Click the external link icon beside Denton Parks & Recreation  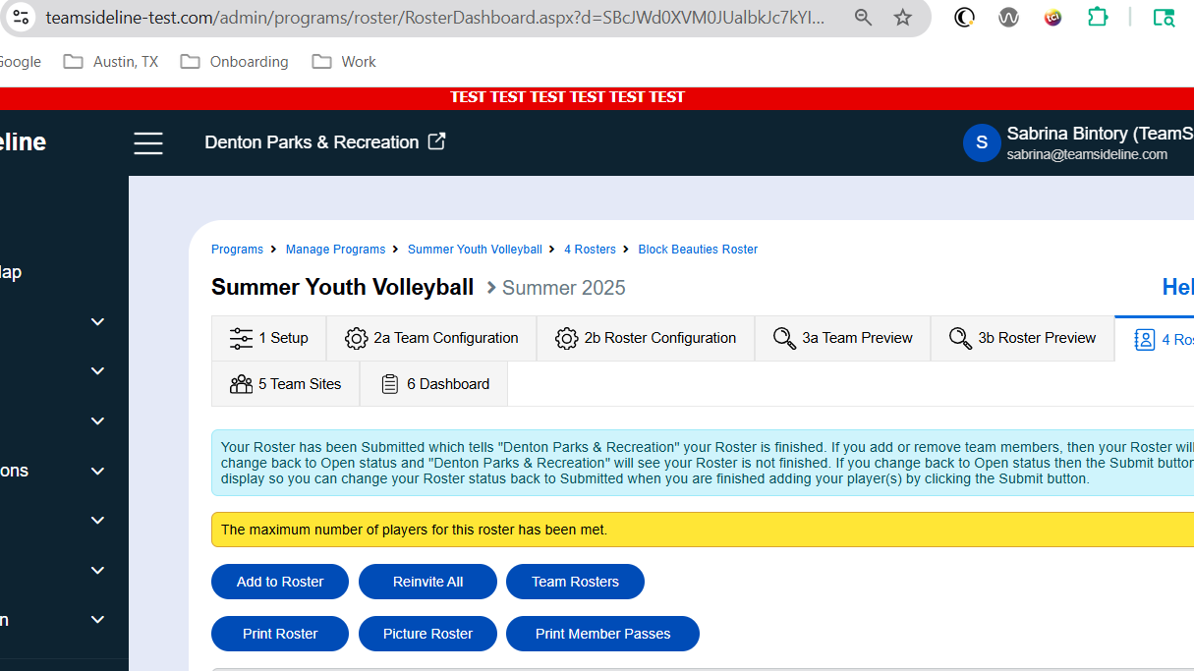point(436,141)
